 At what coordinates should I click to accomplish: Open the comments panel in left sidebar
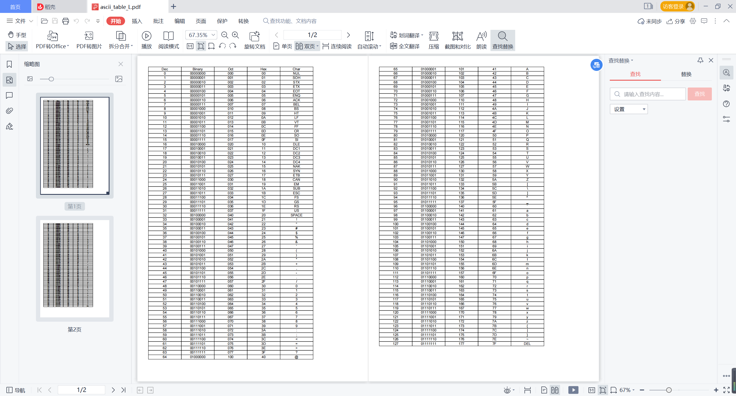coord(9,95)
